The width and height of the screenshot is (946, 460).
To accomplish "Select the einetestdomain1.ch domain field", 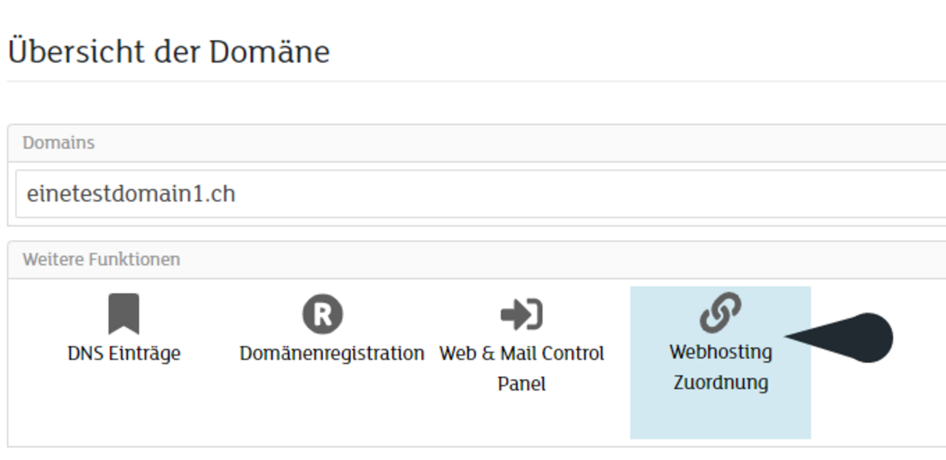I will coord(480,193).
